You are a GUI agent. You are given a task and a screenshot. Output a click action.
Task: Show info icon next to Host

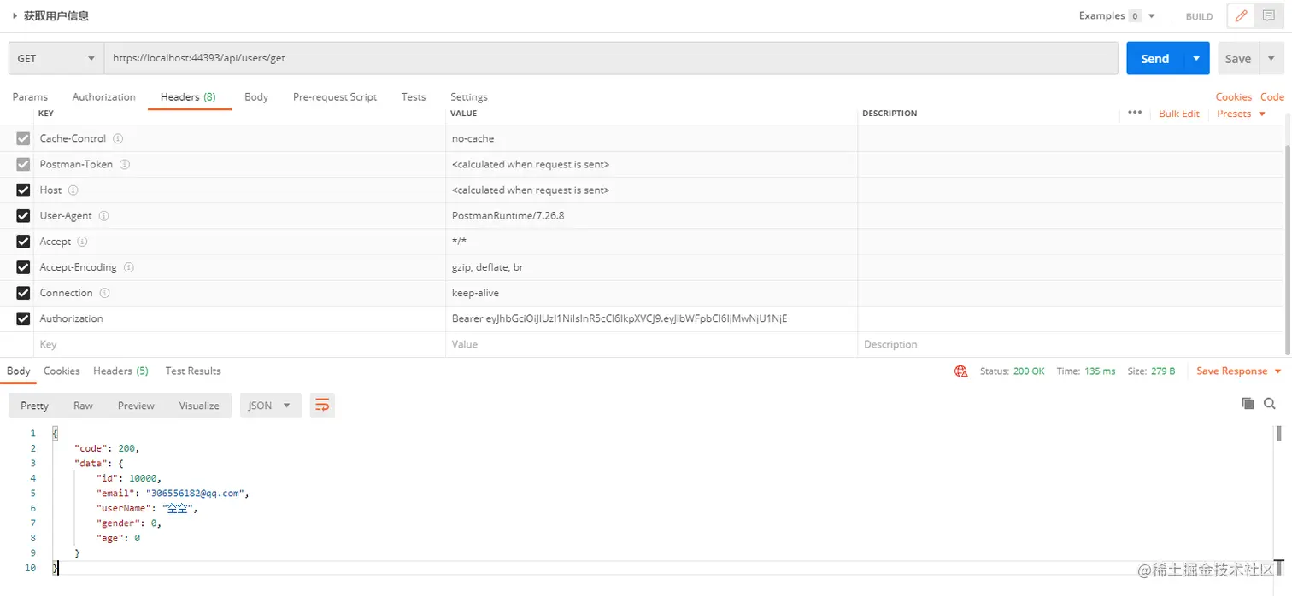[x=73, y=190]
